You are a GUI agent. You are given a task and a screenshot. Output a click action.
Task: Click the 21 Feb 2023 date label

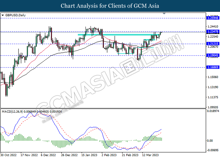point(130,155)
